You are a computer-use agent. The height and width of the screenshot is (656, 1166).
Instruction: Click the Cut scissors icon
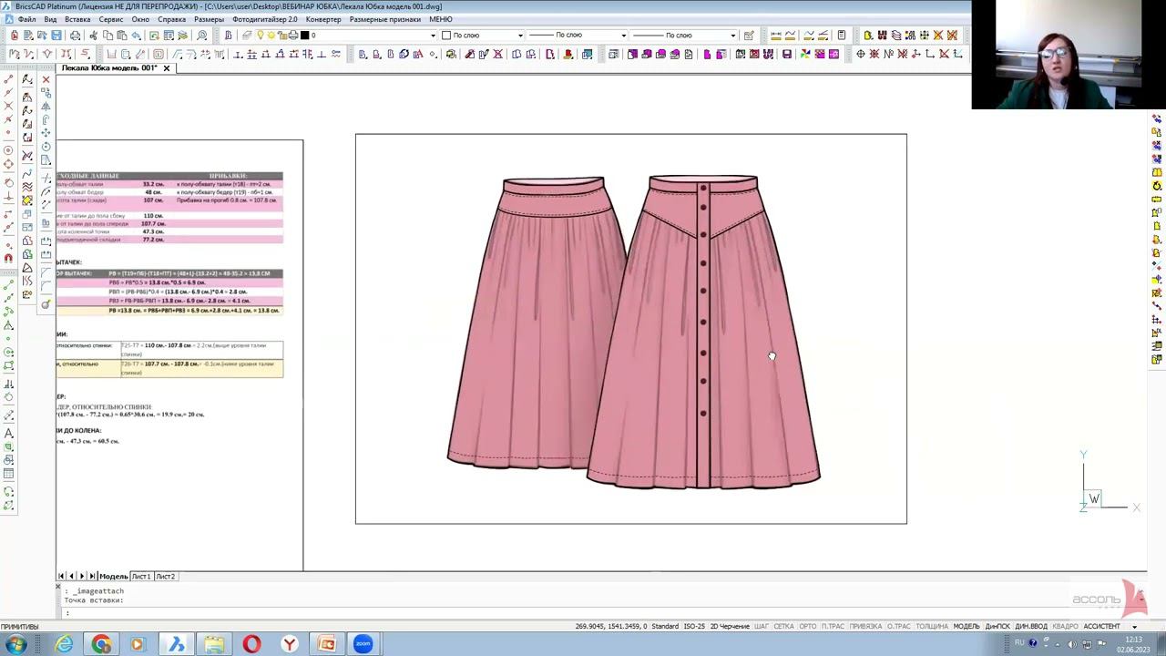click(94, 36)
